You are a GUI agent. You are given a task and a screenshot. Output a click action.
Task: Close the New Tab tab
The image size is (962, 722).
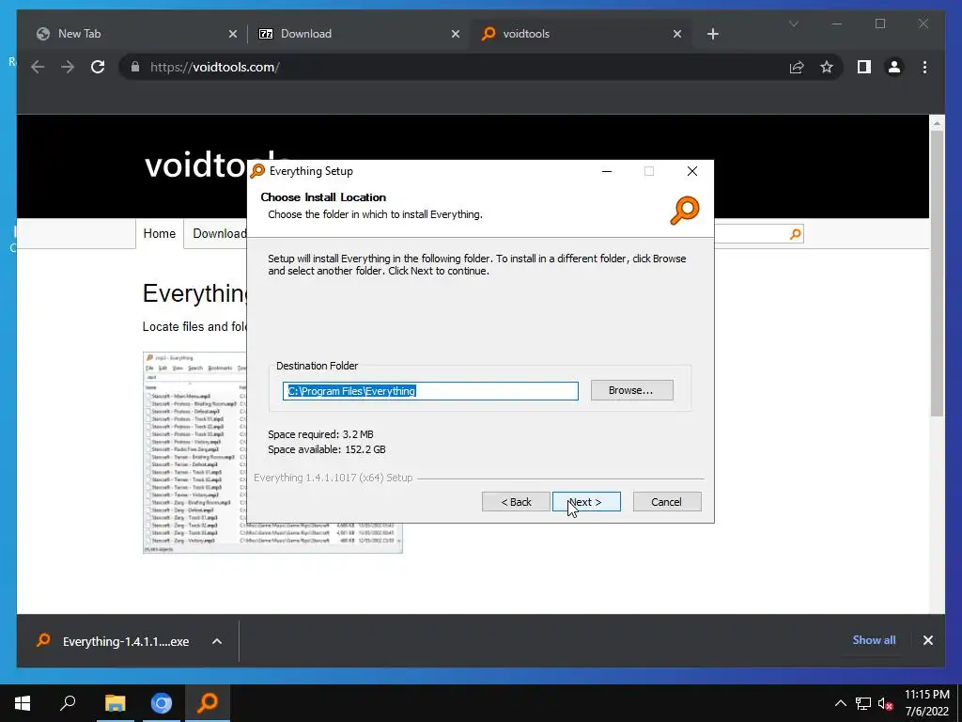coord(233,35)
